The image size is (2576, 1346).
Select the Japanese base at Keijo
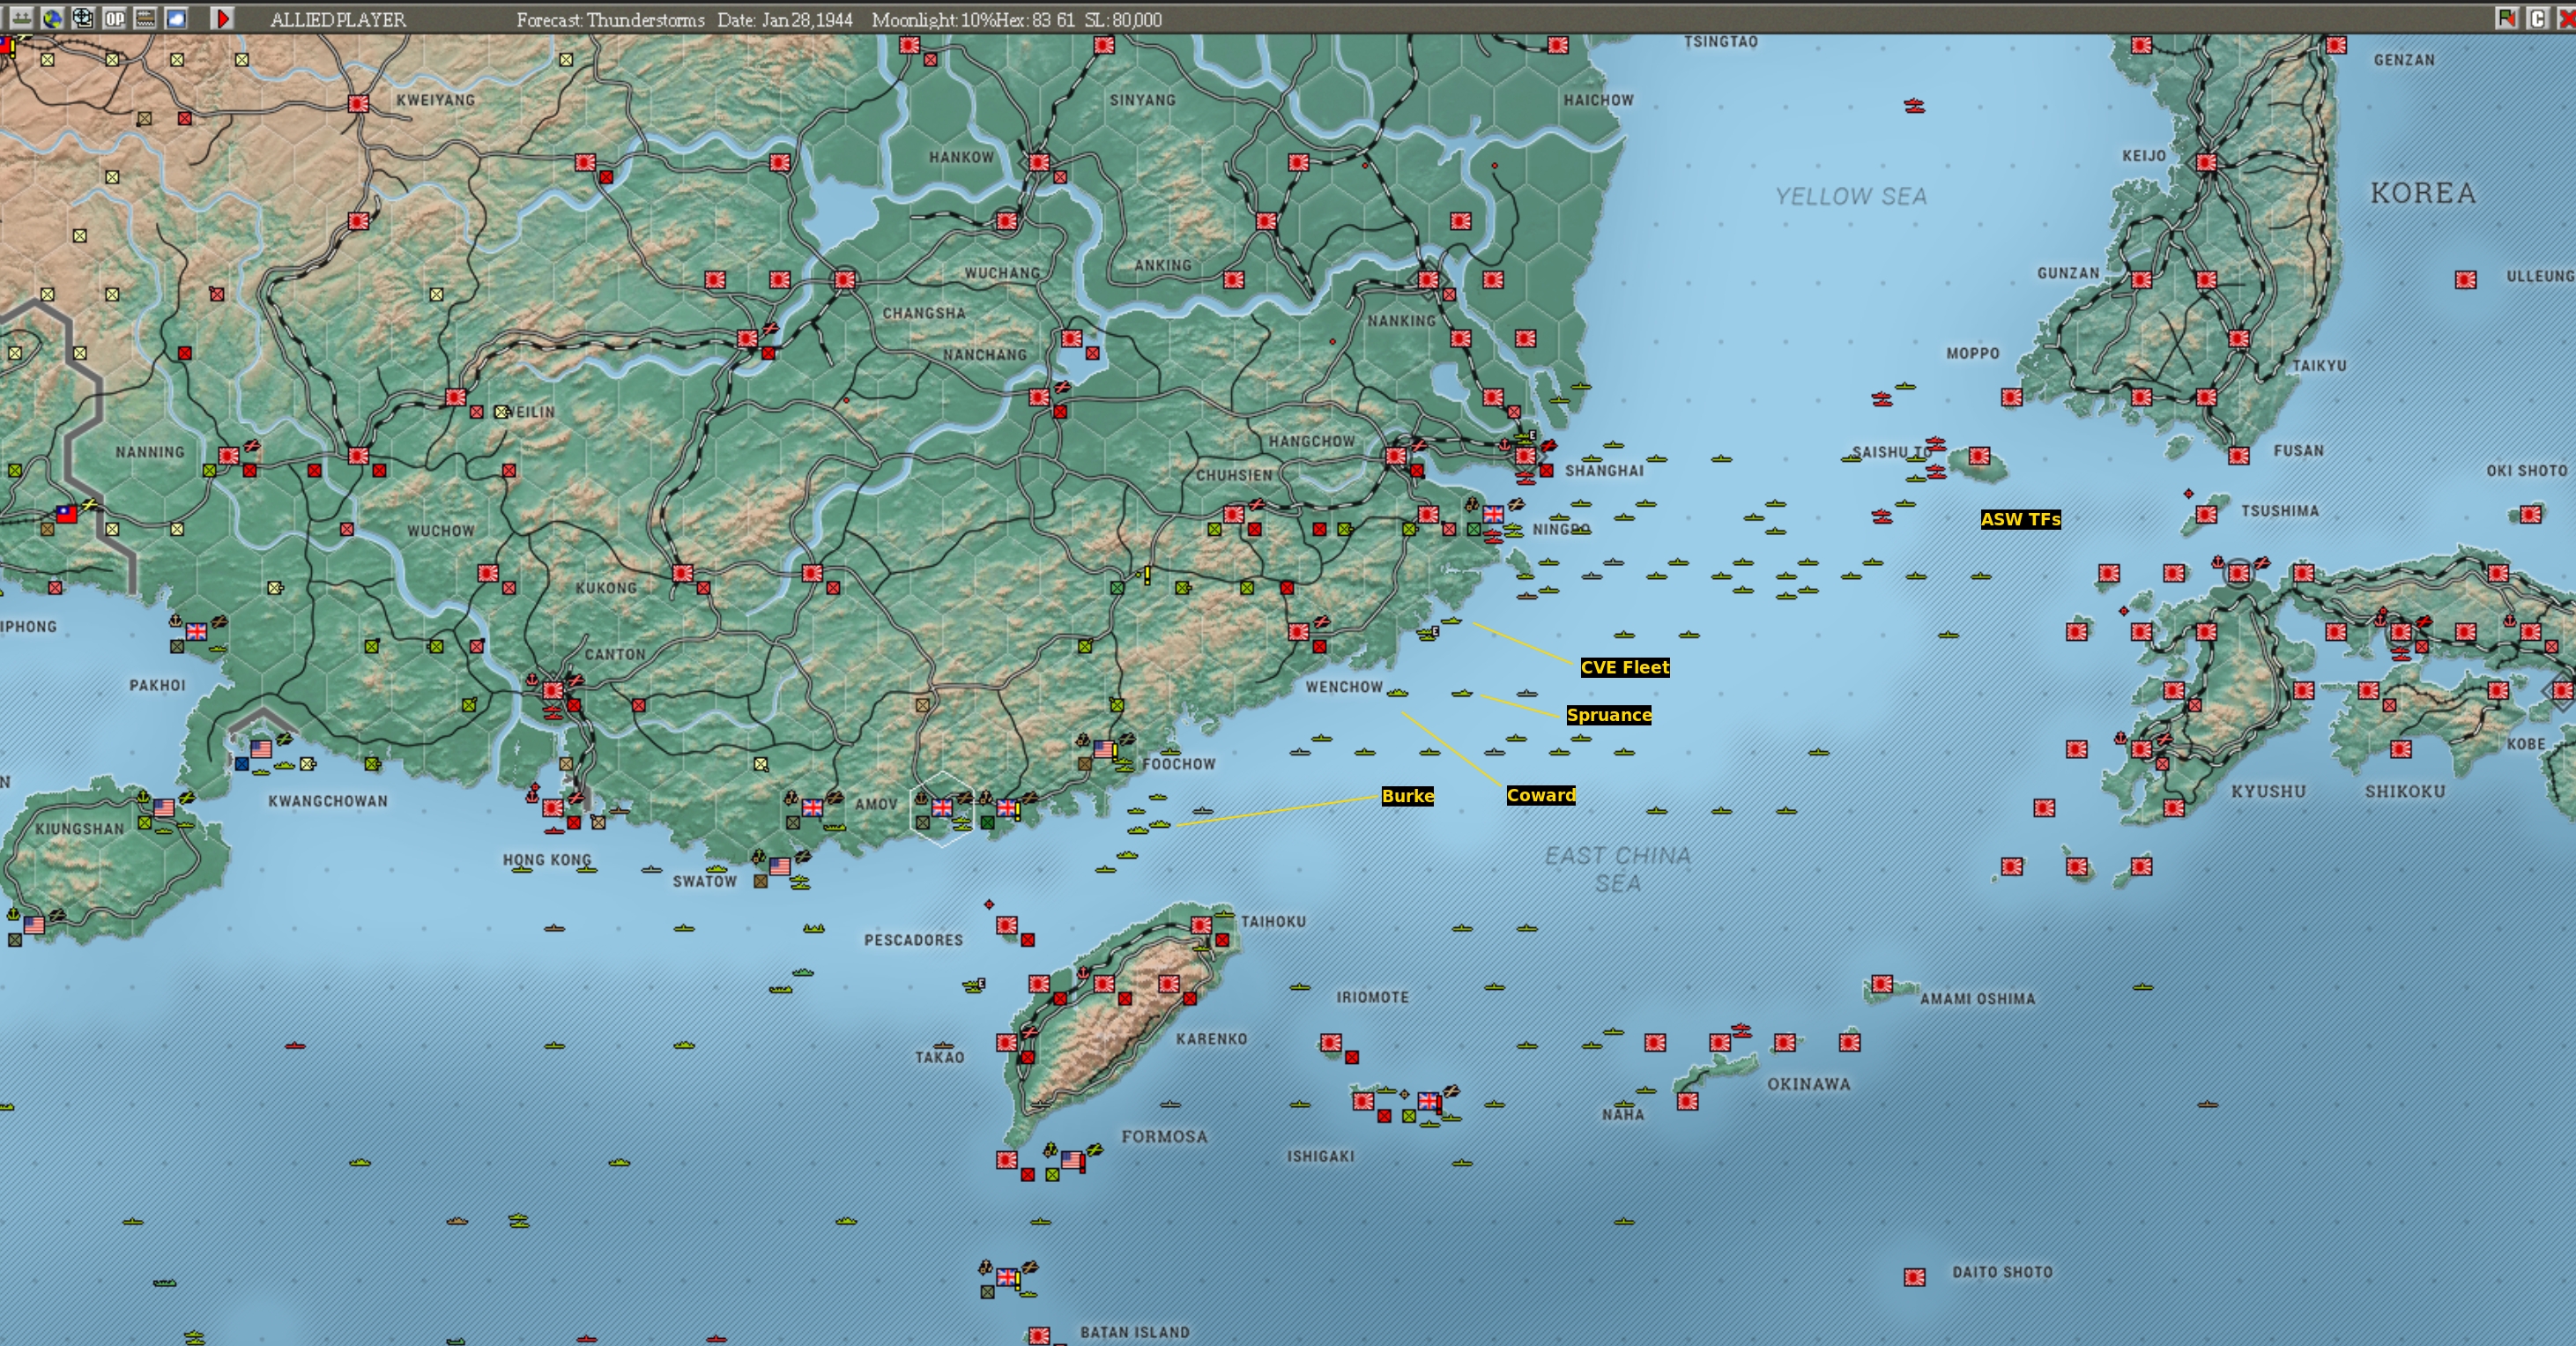pos(2207,162)
